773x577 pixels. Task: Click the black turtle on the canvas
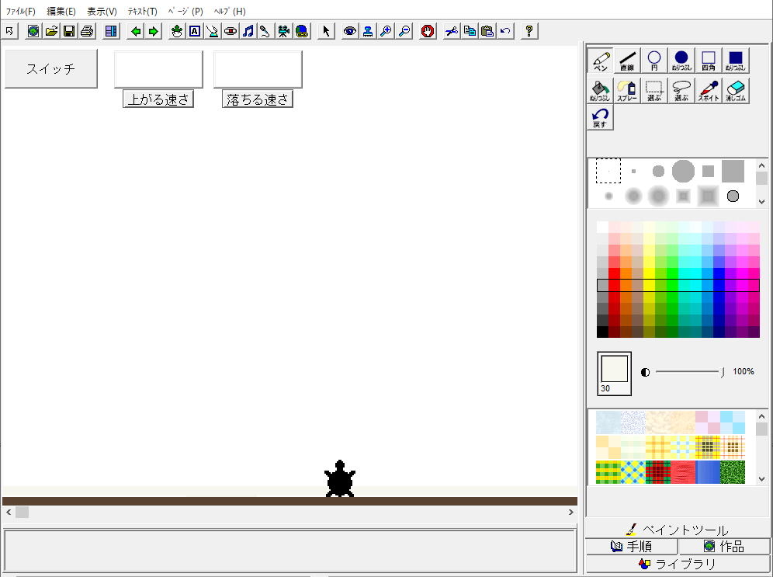click(339, 479)
